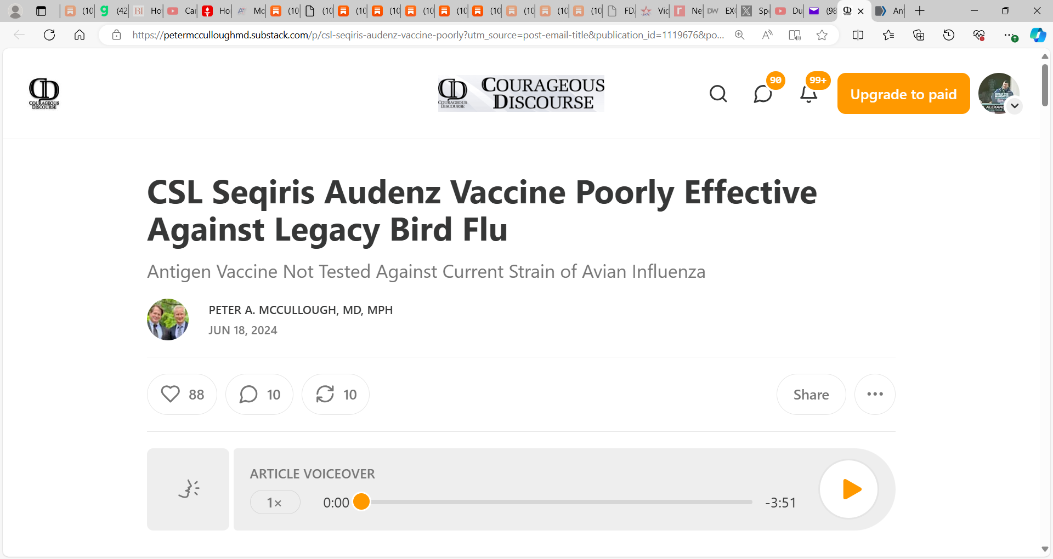The width and height of the screenshot is (1053, 559).
Task: Open Copilot sidebar icon
Action: [1038, 35]
